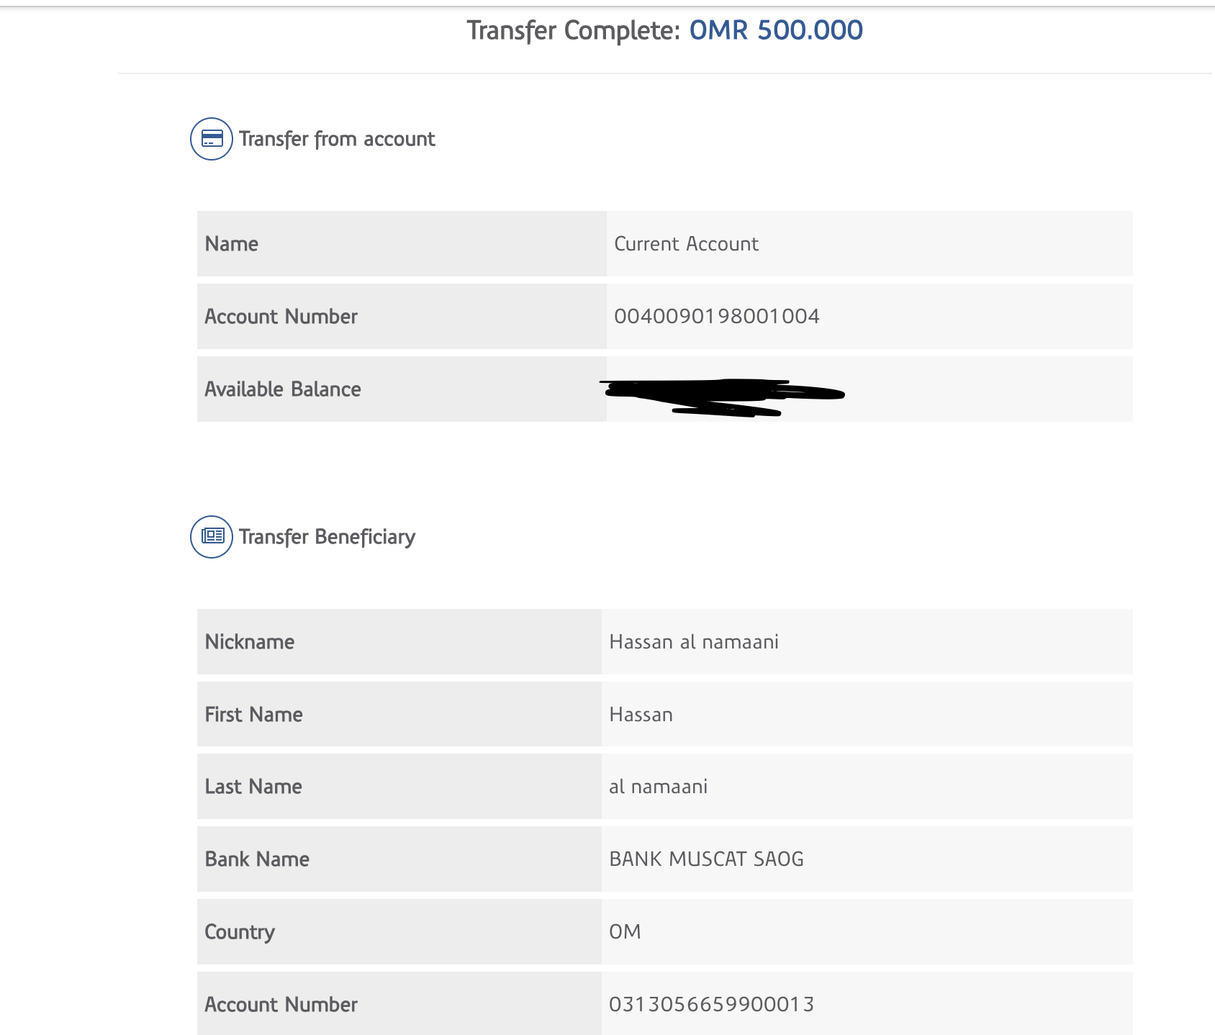
Task: Click the card icon beside Transfer from account
Action: (x=211, y=139)
